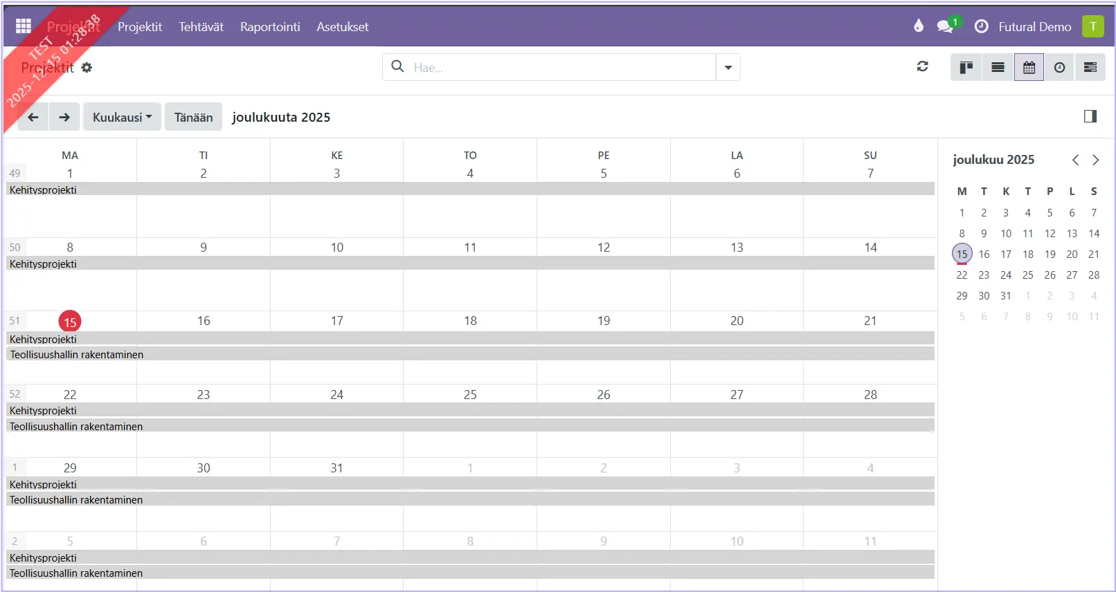The image size is (1116, 592).
Task: Open the activity clock view
Action: point(1059,67)
